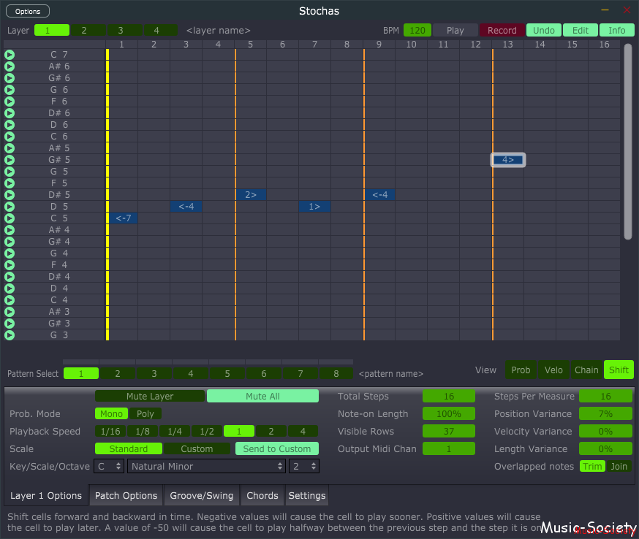Click the Info button
Viewport: 639px width, 539px height.
click(616, 31)
